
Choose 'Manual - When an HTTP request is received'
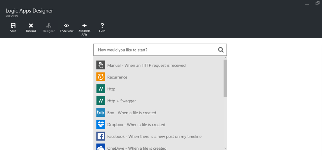click(x=147, y=65)
